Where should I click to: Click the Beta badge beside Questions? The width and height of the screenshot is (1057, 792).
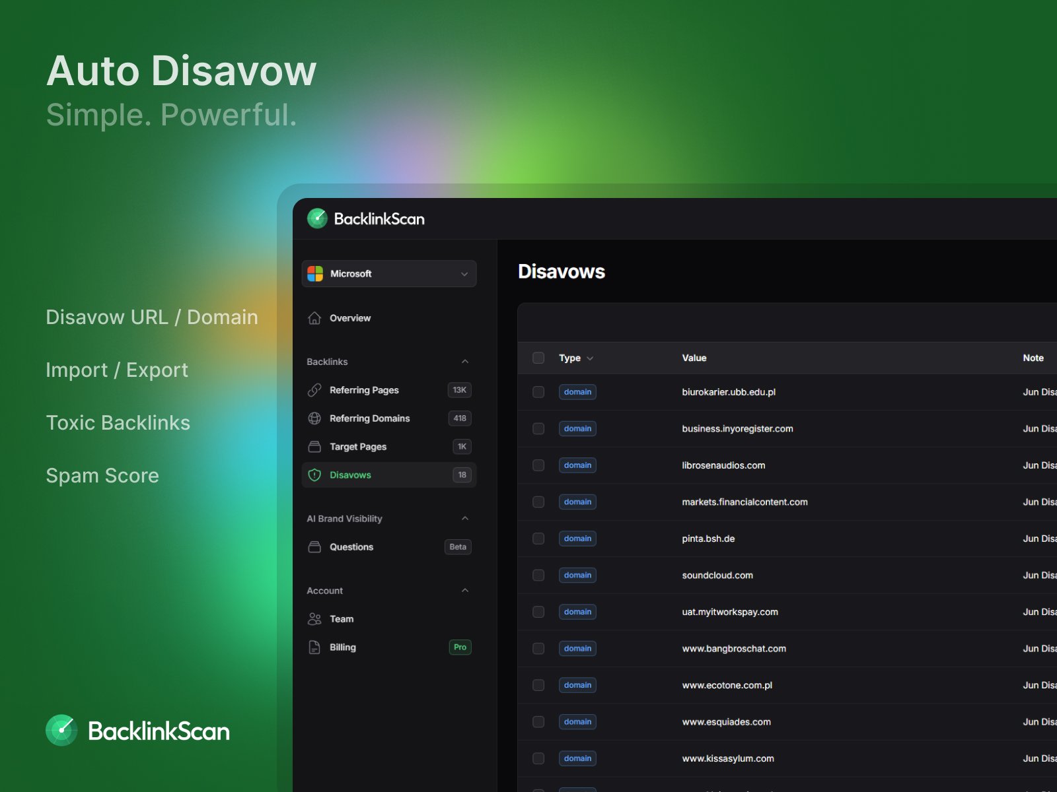click(458, 547)
